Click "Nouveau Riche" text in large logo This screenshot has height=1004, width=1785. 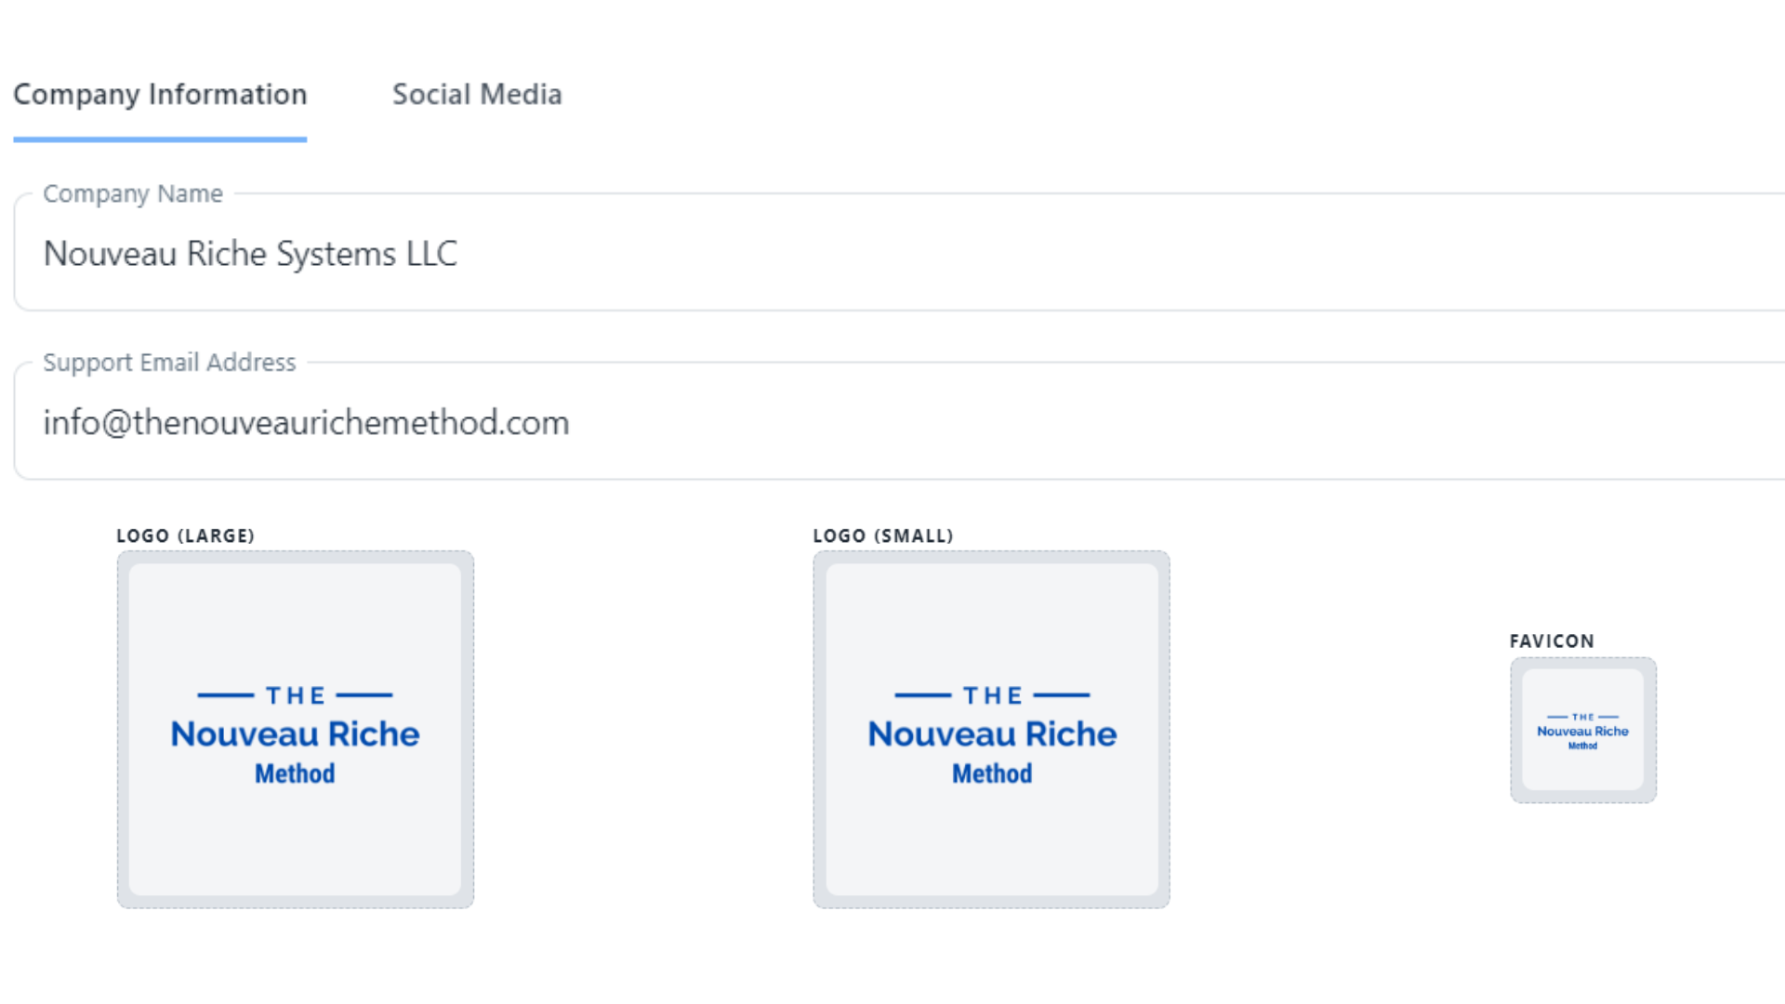click(295, 733)
